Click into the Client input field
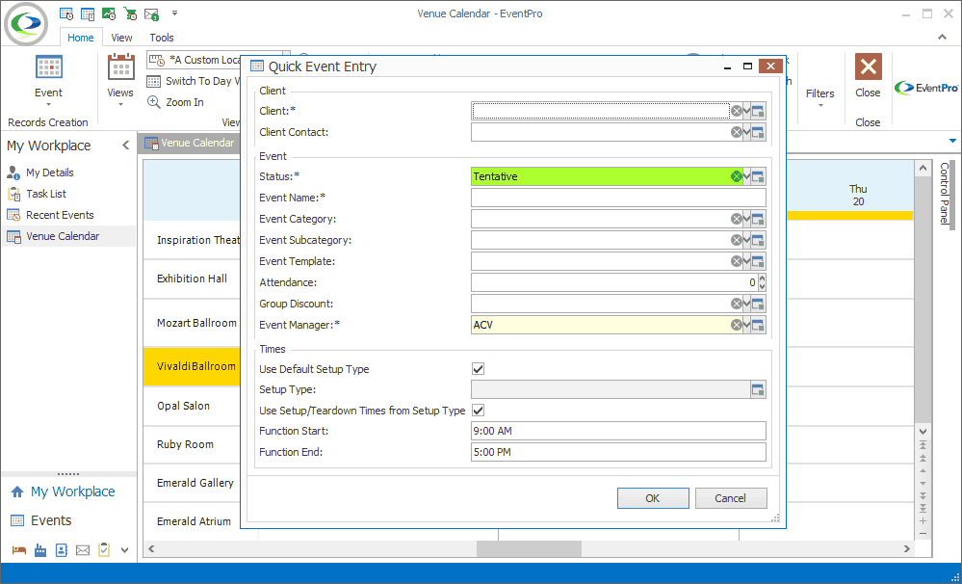This screenshot has width=962, height=584. (x=601, y=111)
